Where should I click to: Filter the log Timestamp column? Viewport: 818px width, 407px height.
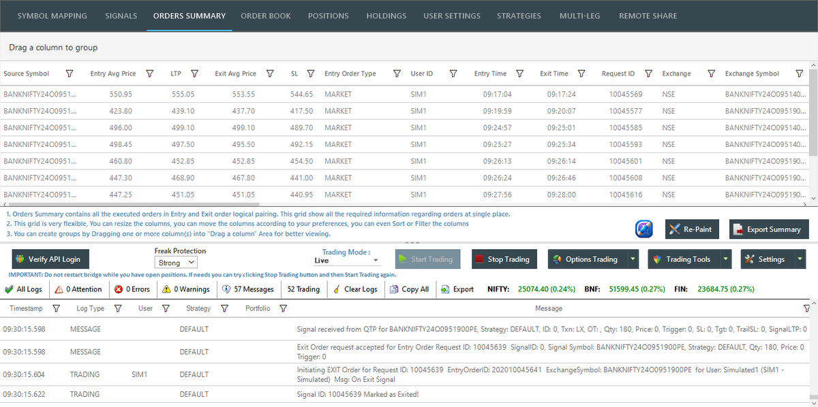[x=56, y=308]
